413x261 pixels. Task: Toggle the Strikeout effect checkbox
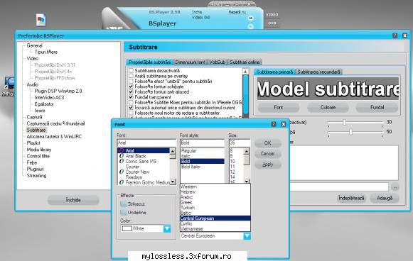coord(123,204)
